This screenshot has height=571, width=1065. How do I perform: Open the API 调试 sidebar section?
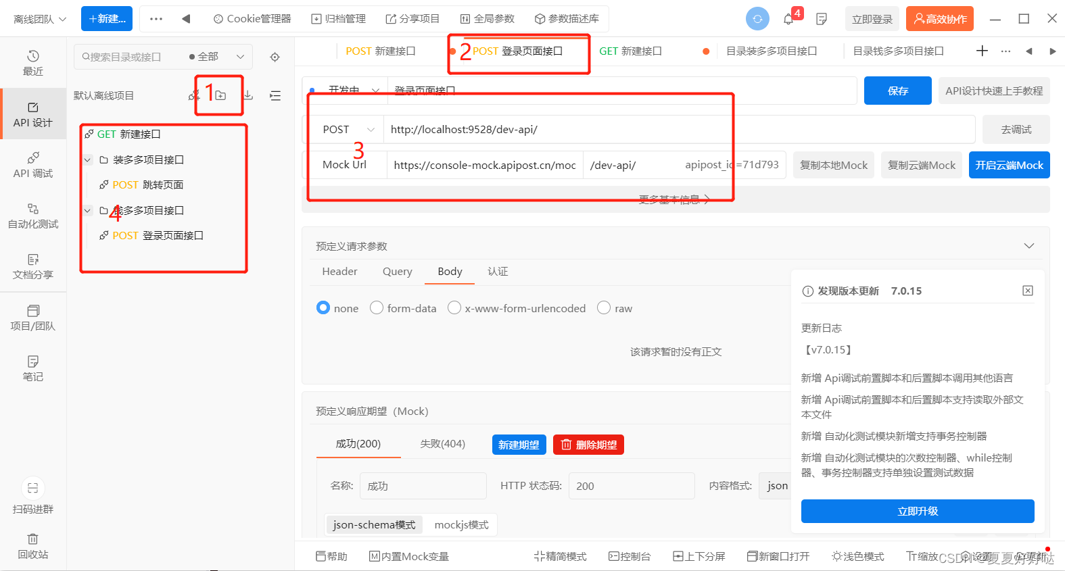(32, 165)
